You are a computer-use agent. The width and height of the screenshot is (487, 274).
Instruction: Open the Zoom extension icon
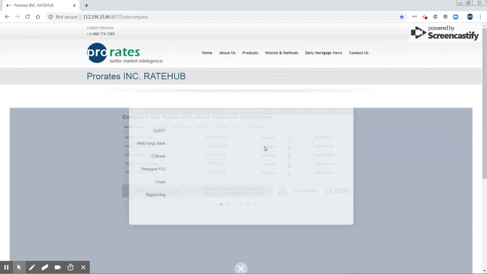pyautogui.click(x=456, y=17)
